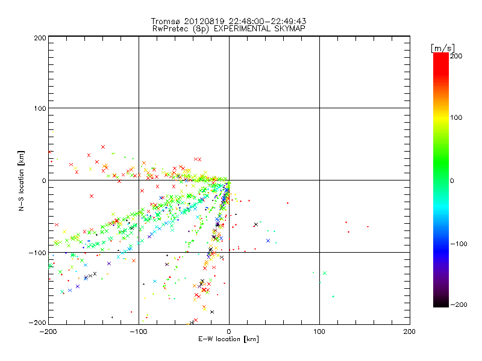Select the 'N-S location [km]' axis label
This screenshot has height=361, width=482.
(21, 180)
